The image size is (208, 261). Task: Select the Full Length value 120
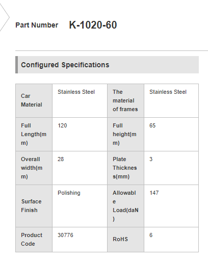tap(62, 125)
